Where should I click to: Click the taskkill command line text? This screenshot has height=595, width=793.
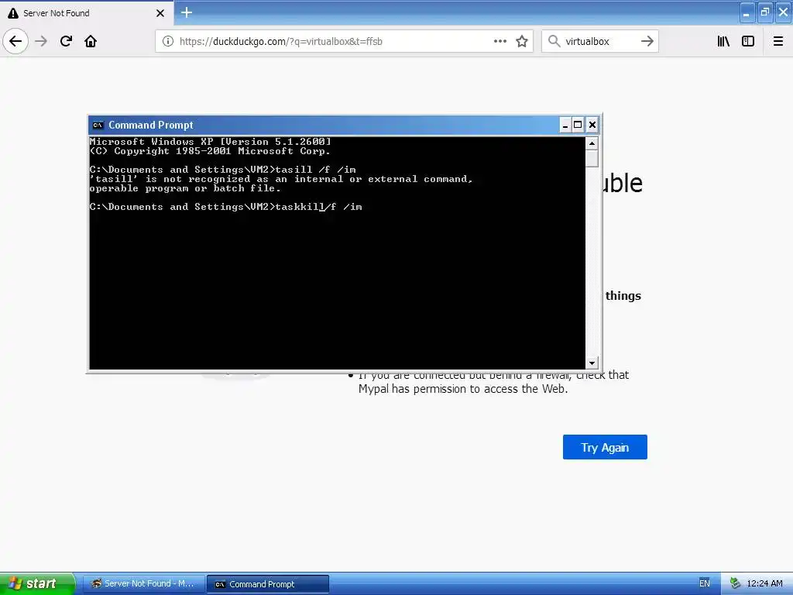tap(225, 206)
